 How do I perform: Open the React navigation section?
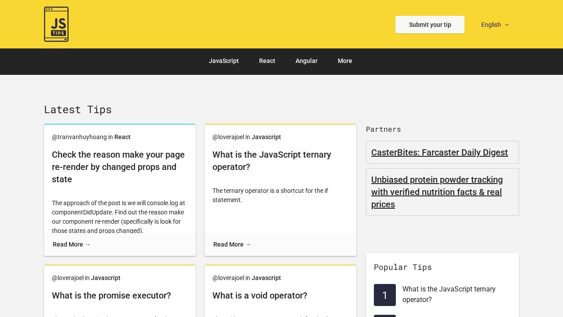coord(267,61)
